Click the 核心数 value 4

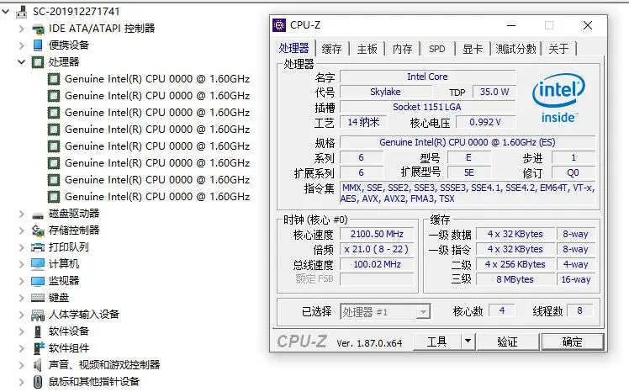pos(502,311)
